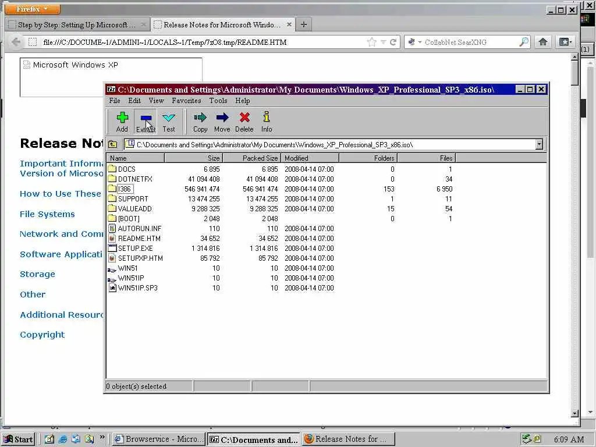Click the Firefox home button
596x447 pixels.
[543, 42]
